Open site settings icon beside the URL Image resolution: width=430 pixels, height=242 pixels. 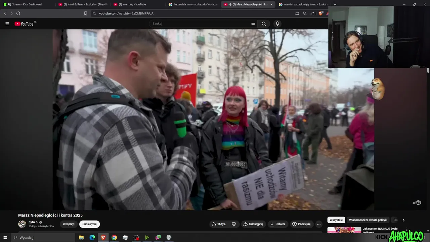[x=94, y=13]
